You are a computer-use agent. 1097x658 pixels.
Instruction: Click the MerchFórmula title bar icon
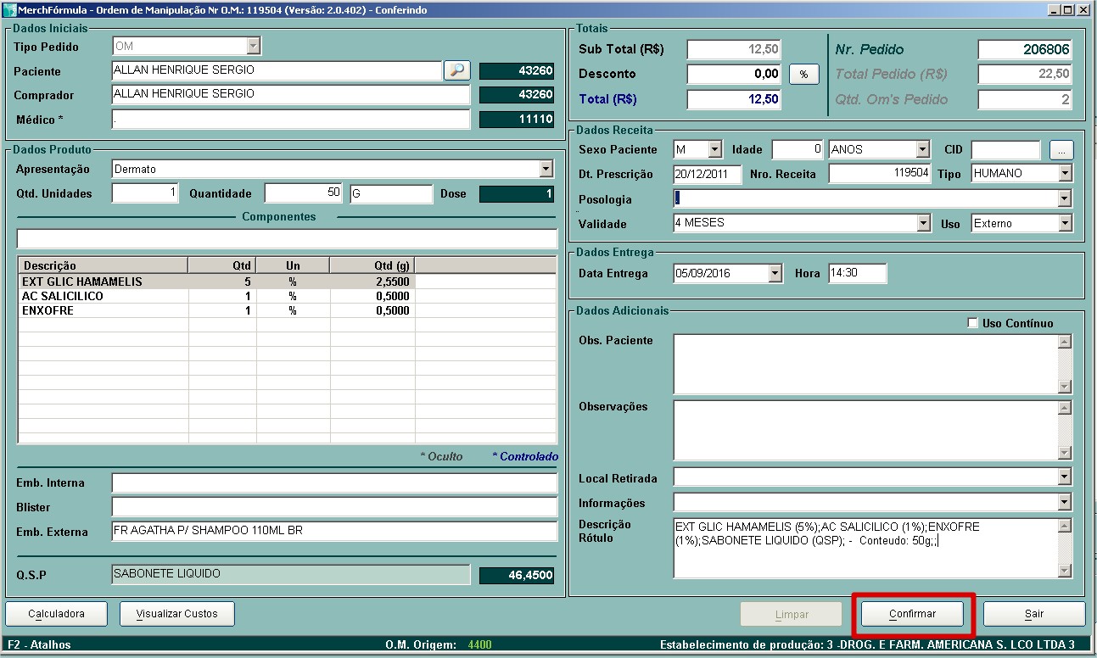tap(9, 10)
